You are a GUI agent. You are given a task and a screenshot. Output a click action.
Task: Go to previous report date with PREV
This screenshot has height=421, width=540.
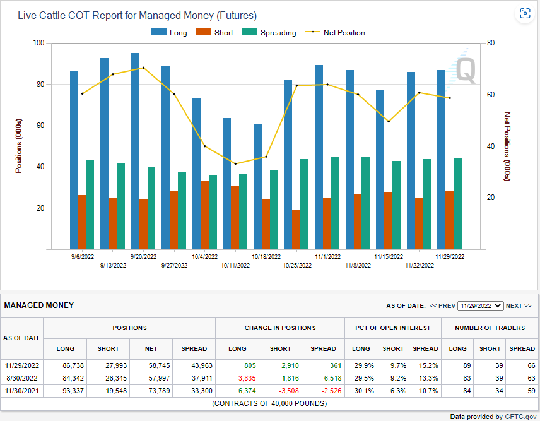pos(443,305)
